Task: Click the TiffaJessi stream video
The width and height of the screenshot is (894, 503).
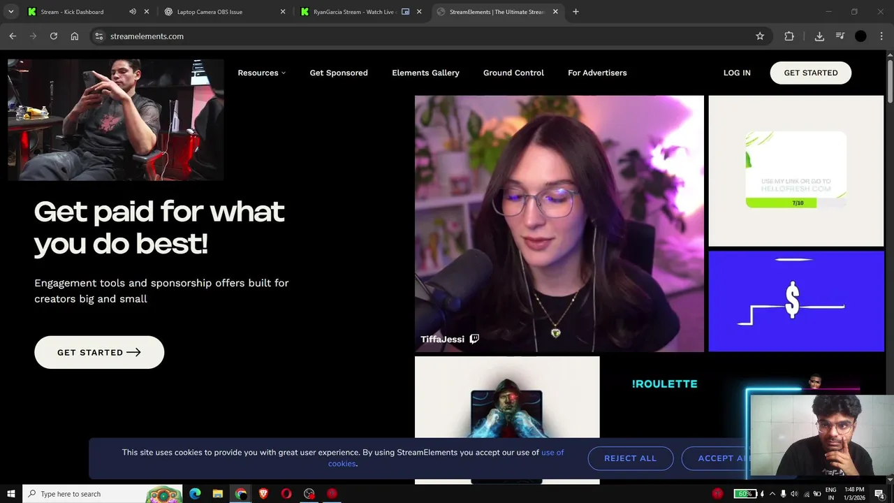Action: pyautogui.click(x=559, y=224)
